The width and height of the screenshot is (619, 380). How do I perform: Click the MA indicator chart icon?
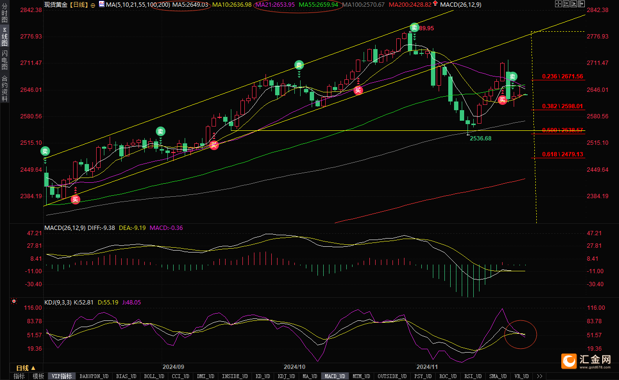101,4
